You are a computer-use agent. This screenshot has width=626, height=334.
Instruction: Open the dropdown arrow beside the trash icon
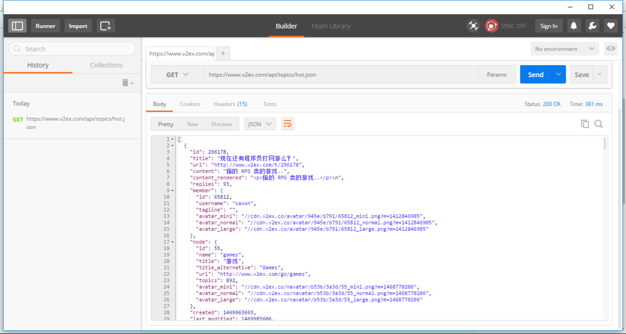[132, 83]
